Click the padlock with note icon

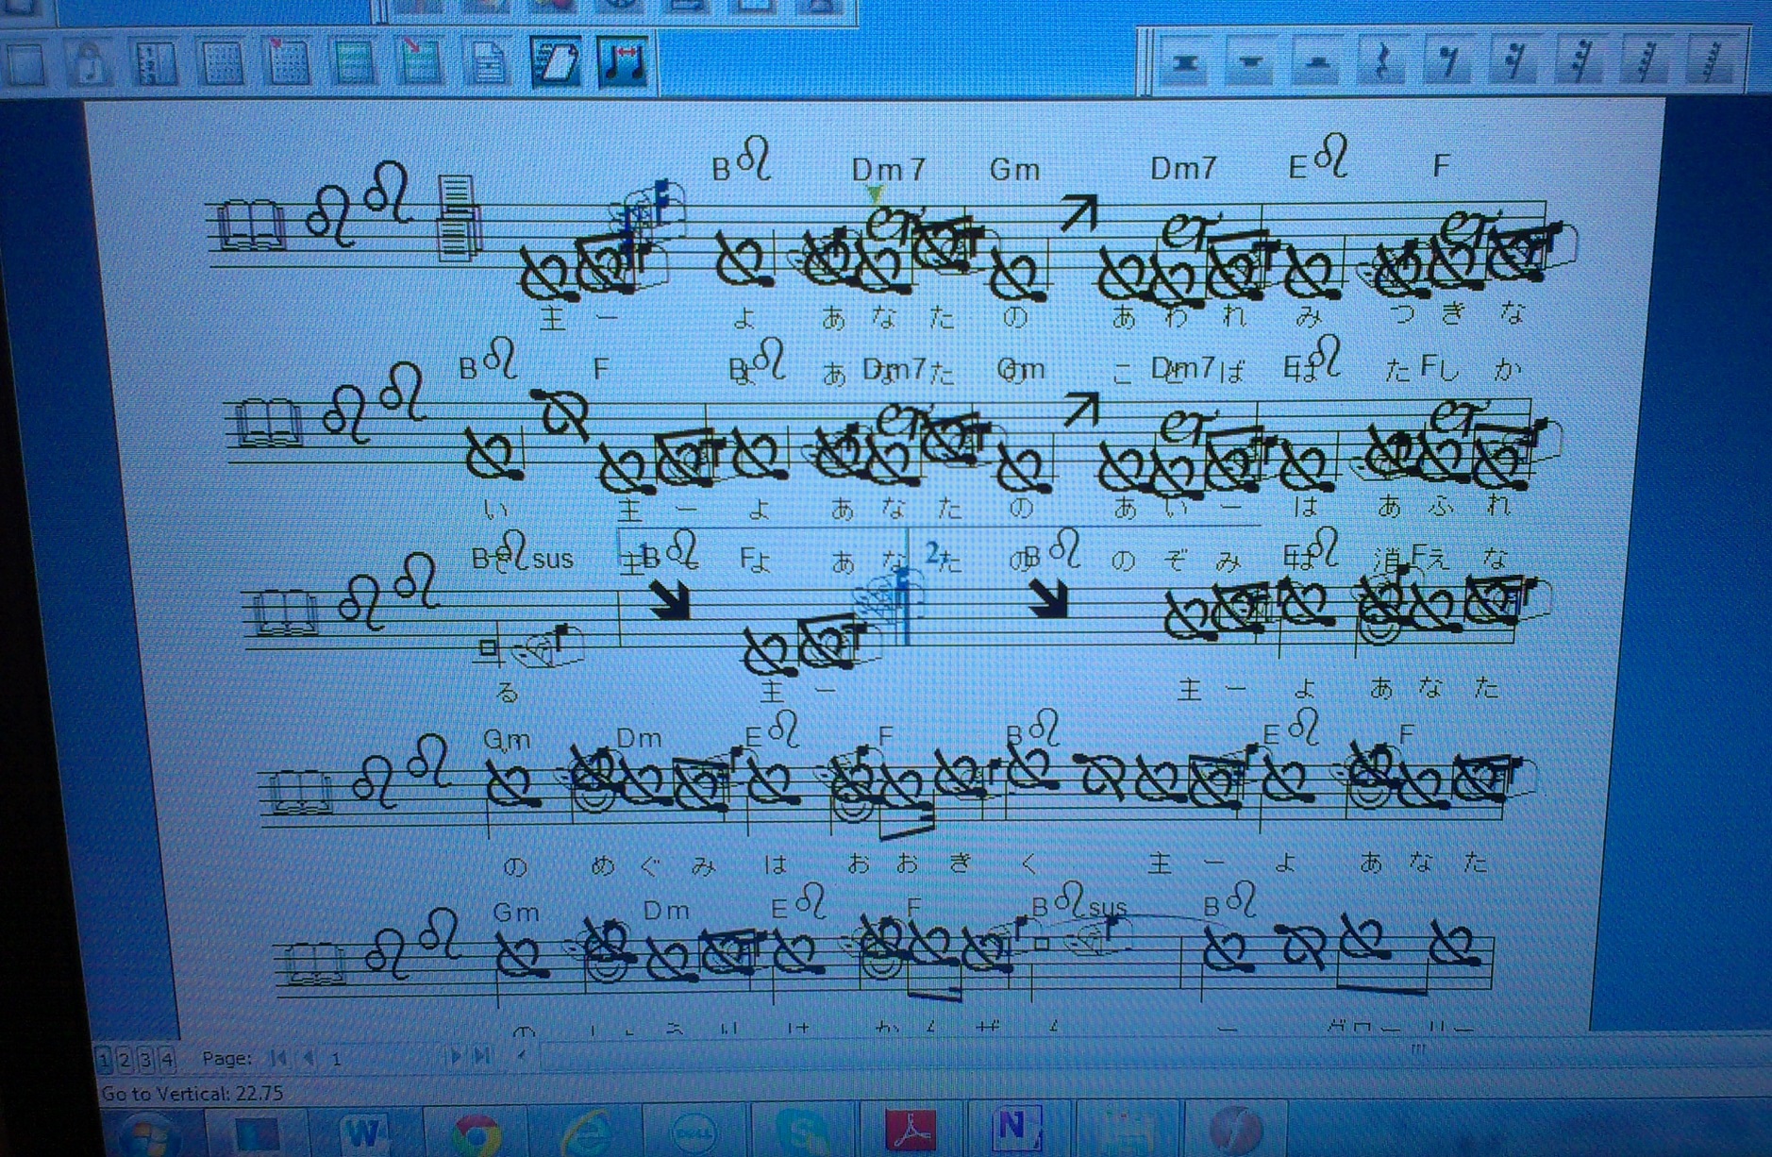[91, 62]
